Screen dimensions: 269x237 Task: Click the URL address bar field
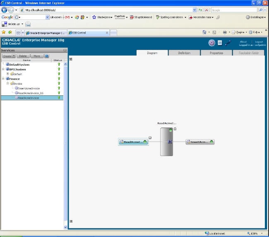click(x=108, y=10)
